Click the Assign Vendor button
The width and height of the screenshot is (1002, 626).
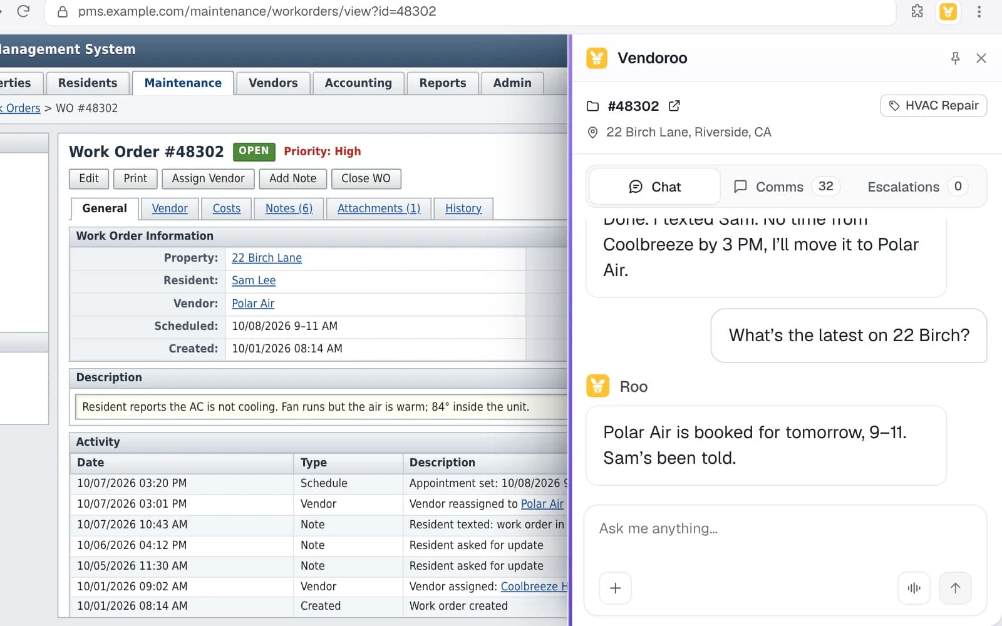[208, 178]
